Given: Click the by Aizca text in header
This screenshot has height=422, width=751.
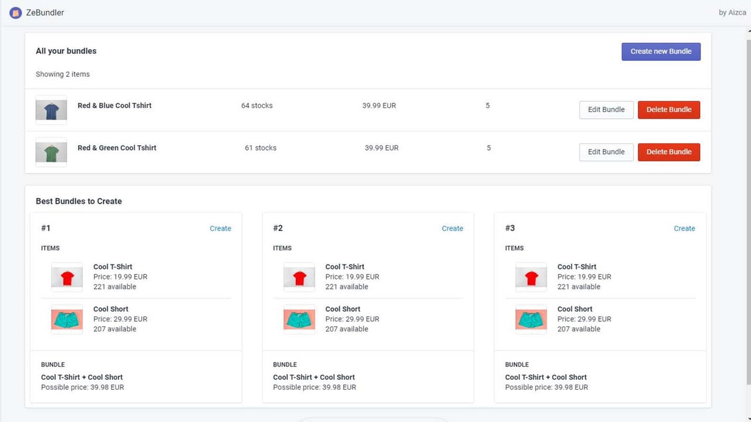Looking at the screenshot, I should tap(732, 12).
